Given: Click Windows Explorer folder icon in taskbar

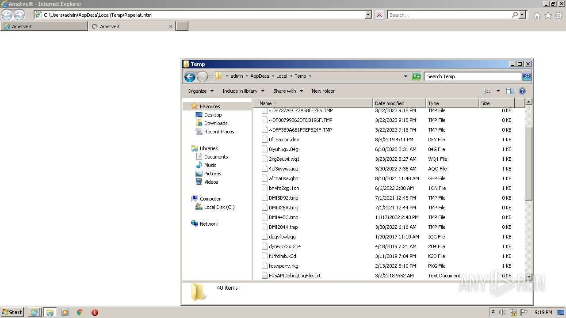Looking at the screenshot, I should click(x=50, y=312).
